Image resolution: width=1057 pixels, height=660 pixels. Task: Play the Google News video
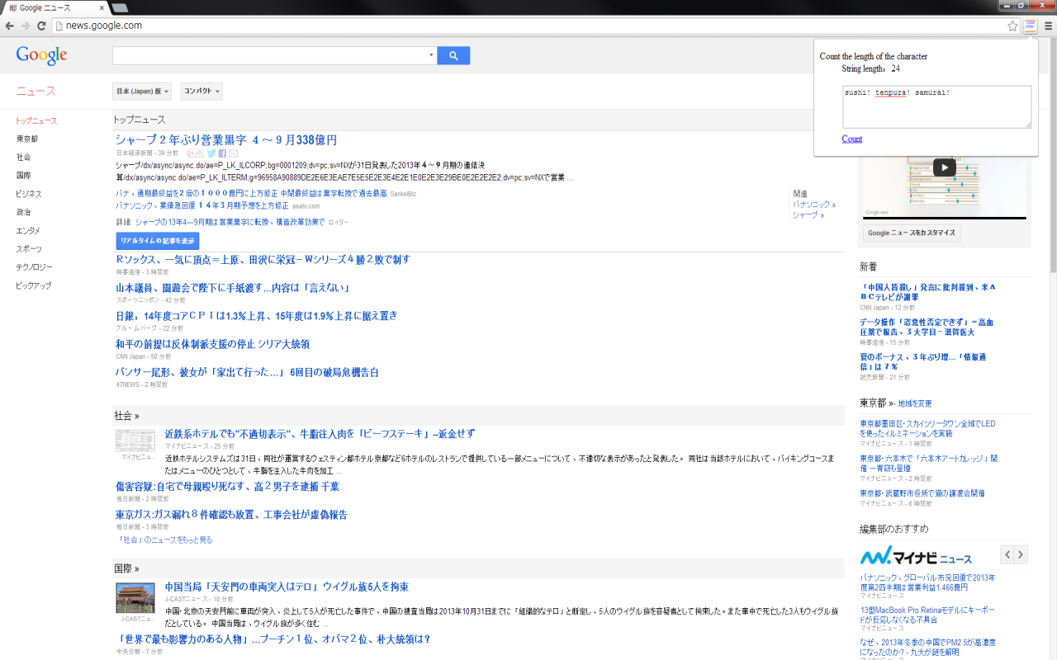[x=944, y=167]
